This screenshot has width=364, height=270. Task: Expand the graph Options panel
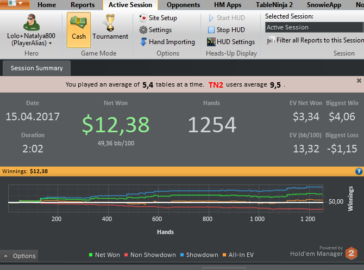(x=19, y=256)
